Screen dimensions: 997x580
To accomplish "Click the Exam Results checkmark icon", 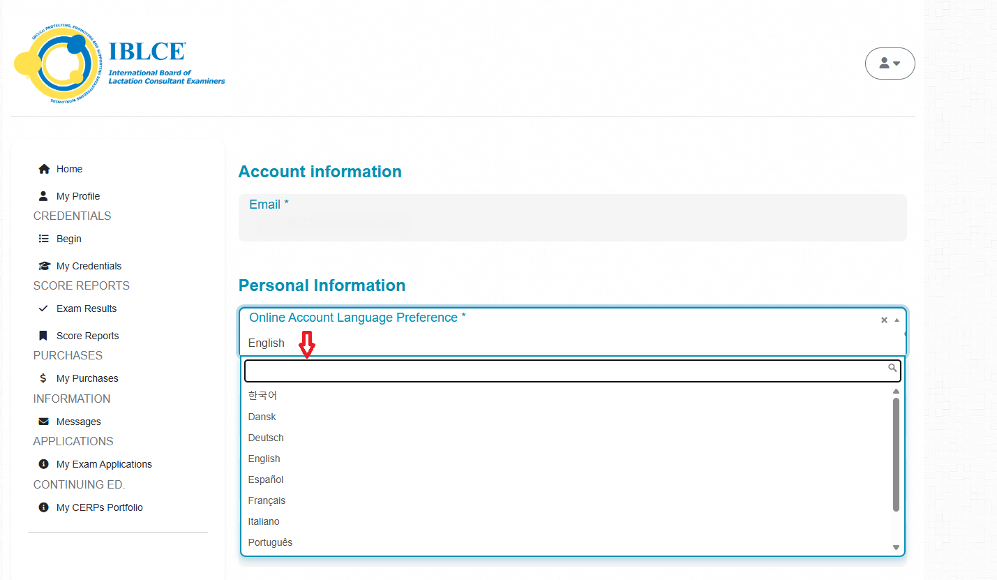I will click(x=44, y=308).
